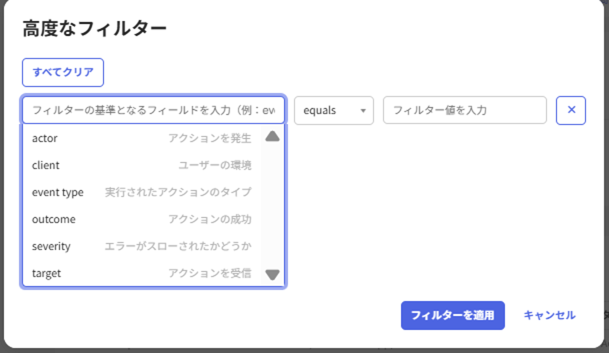Focus the filter field name input box
The image size is (609, 353).
(x=153, y=110)
